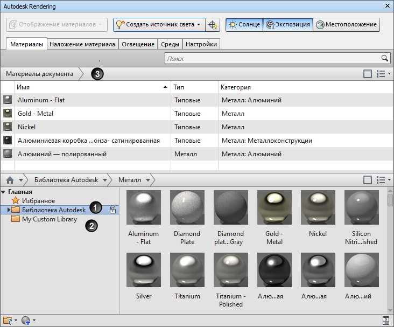Click swatch icon of Алюминий — полированный row
This screenshot has height=327, width=394.
[8, 154]
